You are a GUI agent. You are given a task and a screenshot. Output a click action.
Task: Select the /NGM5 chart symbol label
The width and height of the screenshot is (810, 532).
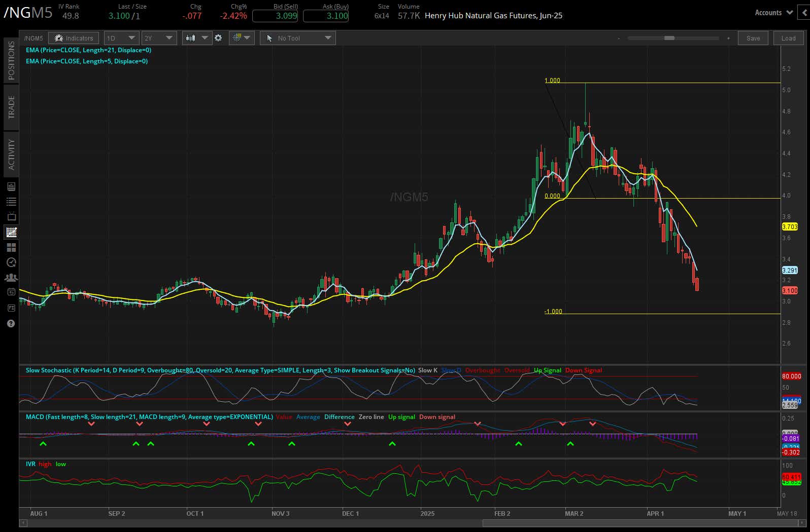coord(33,38)
